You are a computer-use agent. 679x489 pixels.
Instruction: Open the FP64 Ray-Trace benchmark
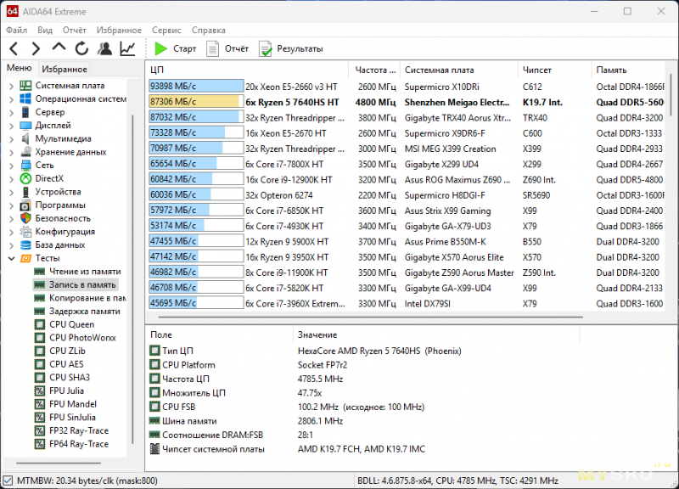(71, 444)
